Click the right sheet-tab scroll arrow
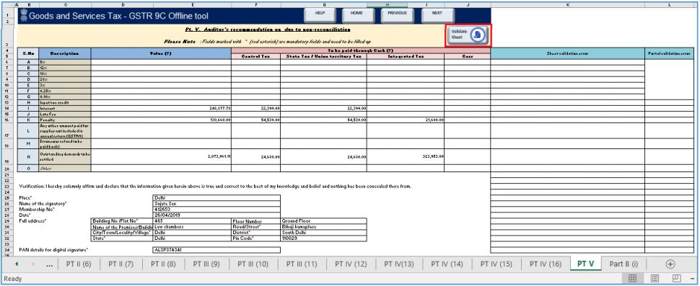The height and width of the screenshot is (286, 700). 33,264
